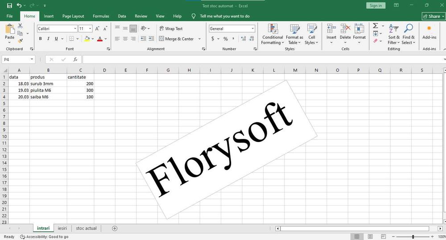The image size is (446, 240).
Task: Click the Cut scissors icon
Action: (x=20, y=26)
